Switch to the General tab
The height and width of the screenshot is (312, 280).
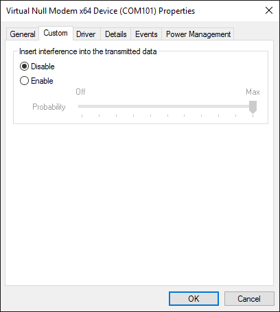pyautogui.click(x=23, y=34)
